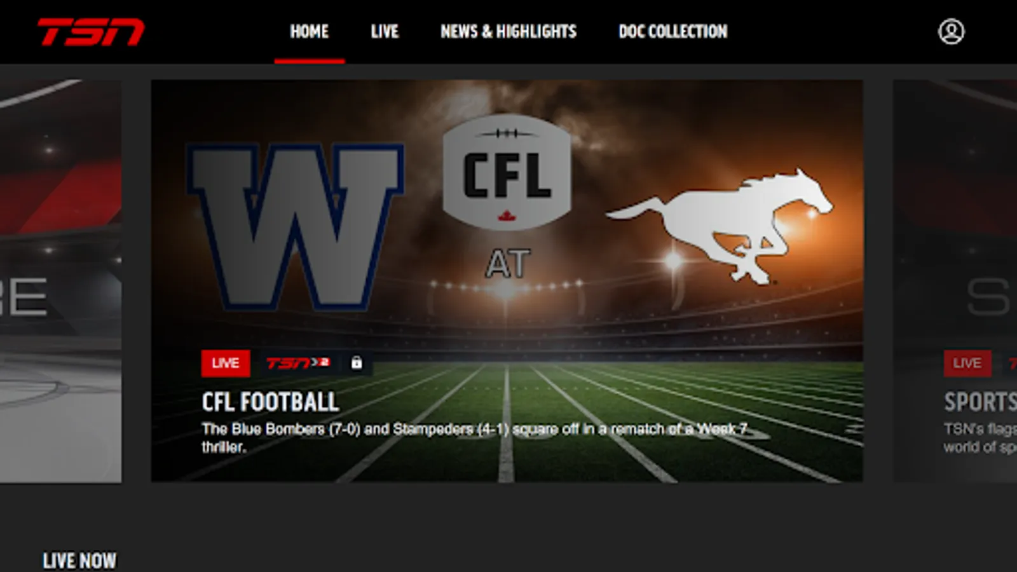The image size is (1017, 572).
Task: Show the previous carousel card on the left
Action: [60, 281]
